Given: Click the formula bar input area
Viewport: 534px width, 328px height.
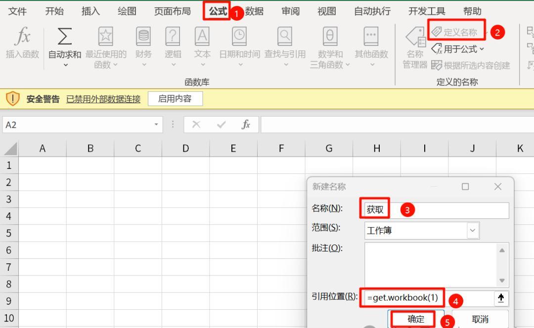Looking at the screenshot, I should (397, 124).
